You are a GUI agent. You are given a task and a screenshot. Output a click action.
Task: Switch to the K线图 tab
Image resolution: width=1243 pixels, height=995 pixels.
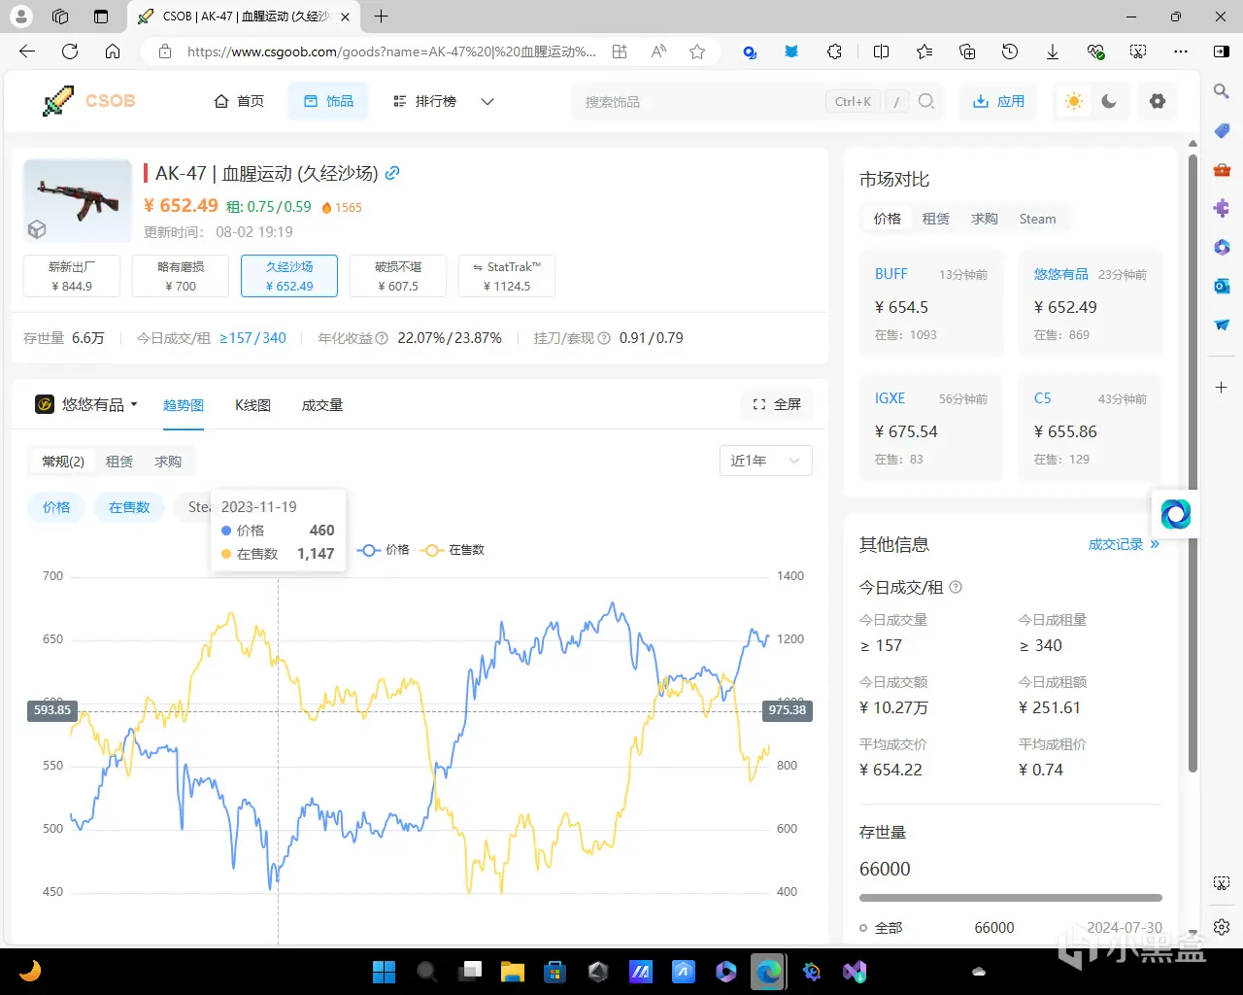[x=252, y=405]
